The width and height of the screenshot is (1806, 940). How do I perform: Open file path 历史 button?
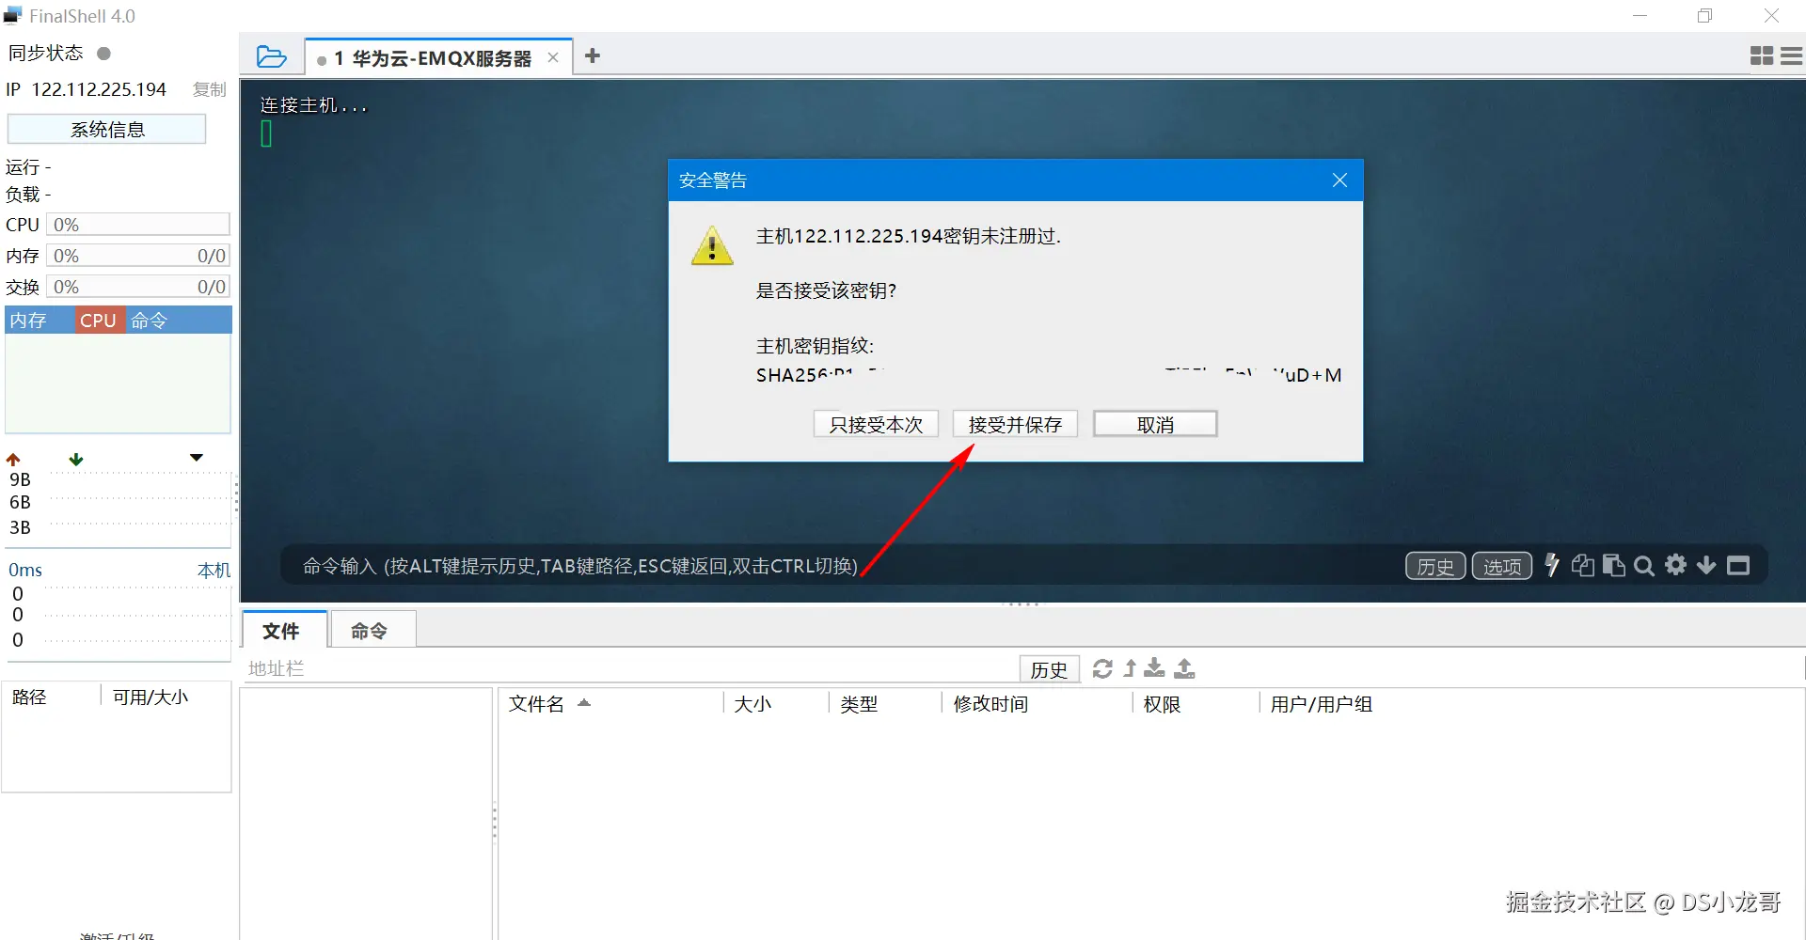pos(1049,669)
